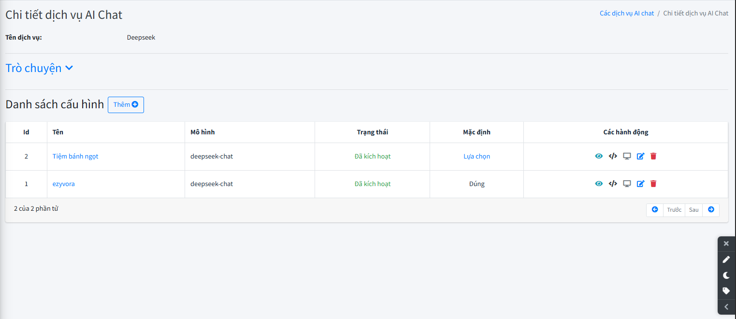Click the tag icon in side toolbar
Image resolution: width=736 pixels, height=319 pixels.
(x=726, y=291)
